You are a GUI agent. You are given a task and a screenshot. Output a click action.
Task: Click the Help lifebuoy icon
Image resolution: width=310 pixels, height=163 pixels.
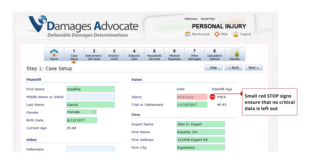click(217, 34)
